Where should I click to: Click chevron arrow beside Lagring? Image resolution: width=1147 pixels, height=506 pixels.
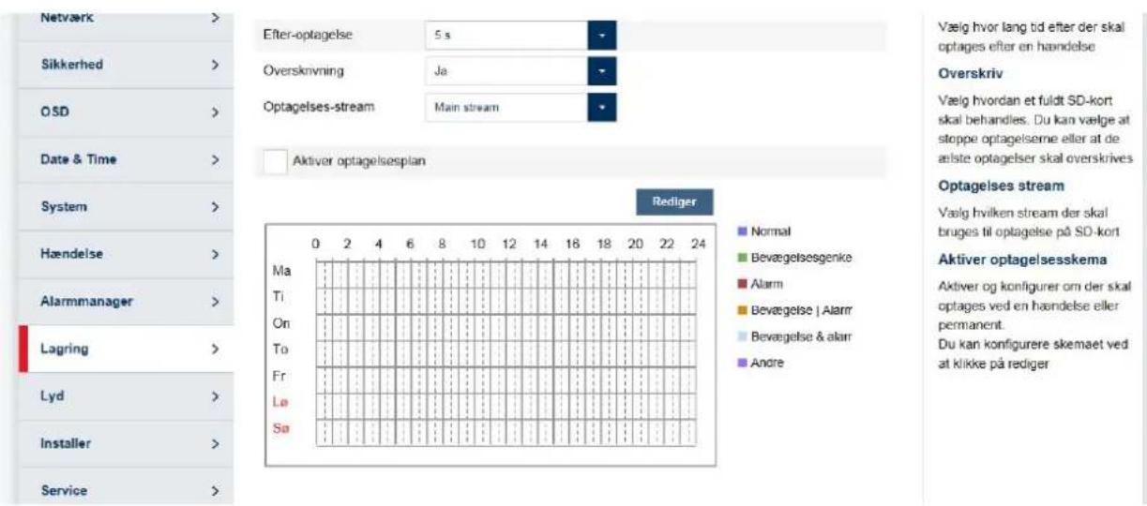coord(215,349)
